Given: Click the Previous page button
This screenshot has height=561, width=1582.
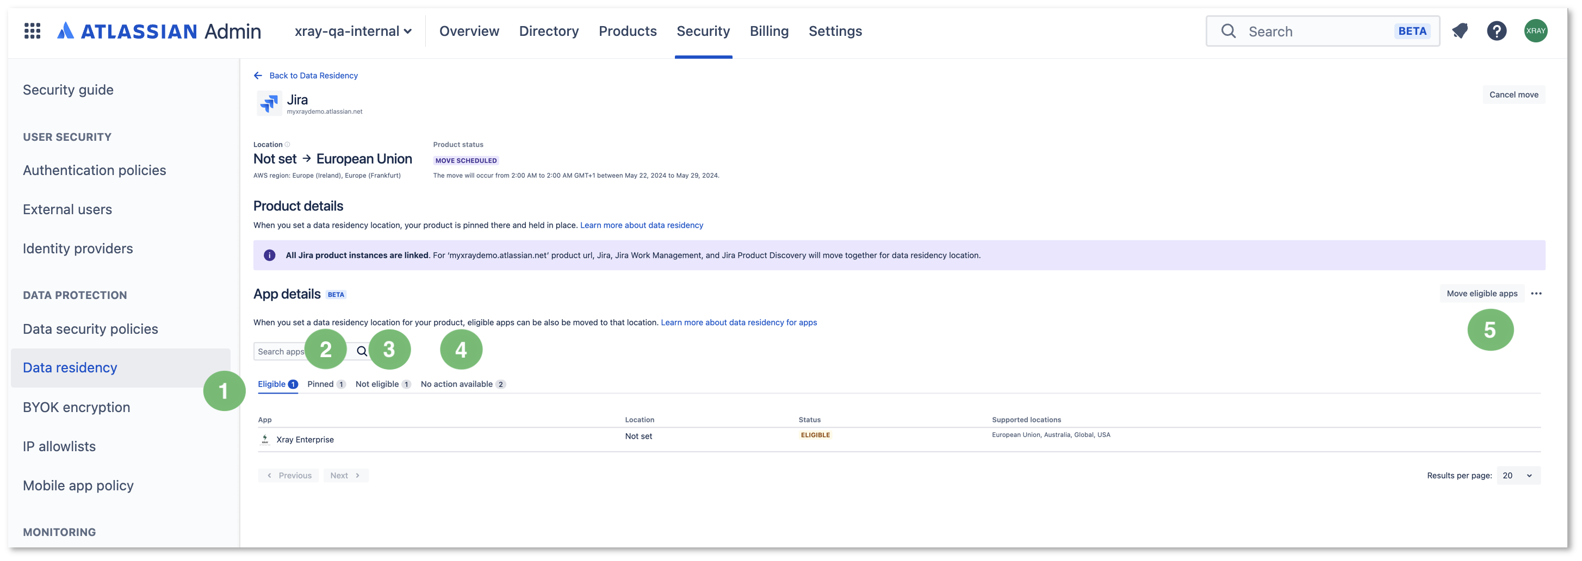Looking at the screenshot, I should pyautogui.click(x=289, y=476).
